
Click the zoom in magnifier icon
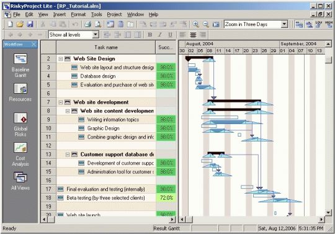(195, 24)
